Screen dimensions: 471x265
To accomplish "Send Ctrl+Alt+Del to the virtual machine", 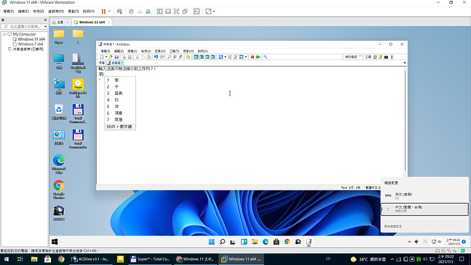I will point(120,11).
